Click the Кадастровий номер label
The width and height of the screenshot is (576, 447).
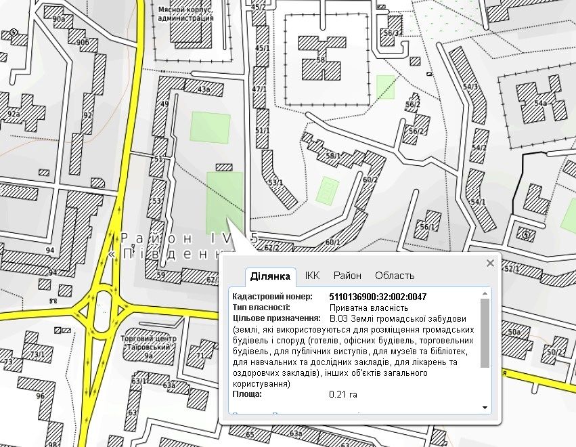click(273, 296)
